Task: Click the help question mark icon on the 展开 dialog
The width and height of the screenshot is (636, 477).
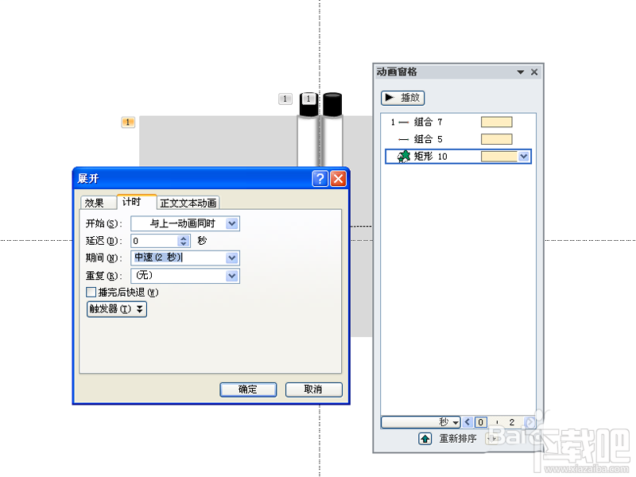Action: [320, 178]
